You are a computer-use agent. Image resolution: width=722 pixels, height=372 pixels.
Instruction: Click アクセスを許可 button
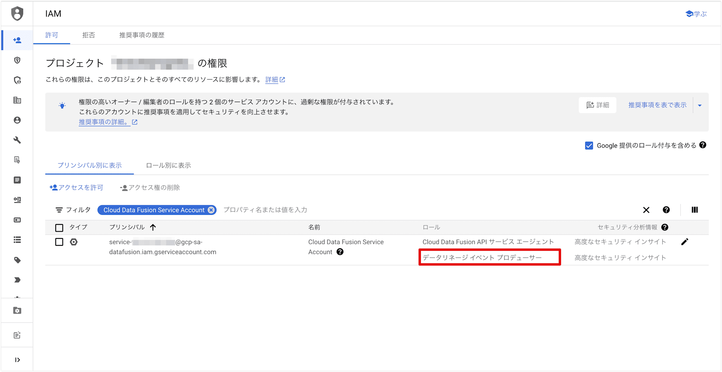pyautogui.click(x=76, y=188)
